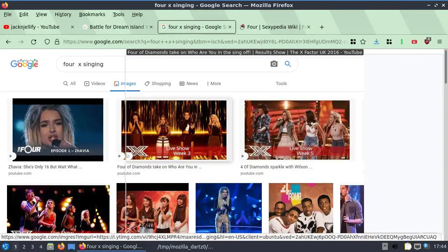
Task: Open a new browser tab with plus button
Action: pyautogui.click(x=322, y=27)
